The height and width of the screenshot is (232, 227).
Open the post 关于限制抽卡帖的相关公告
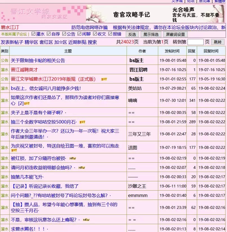[x=38, y=60]
